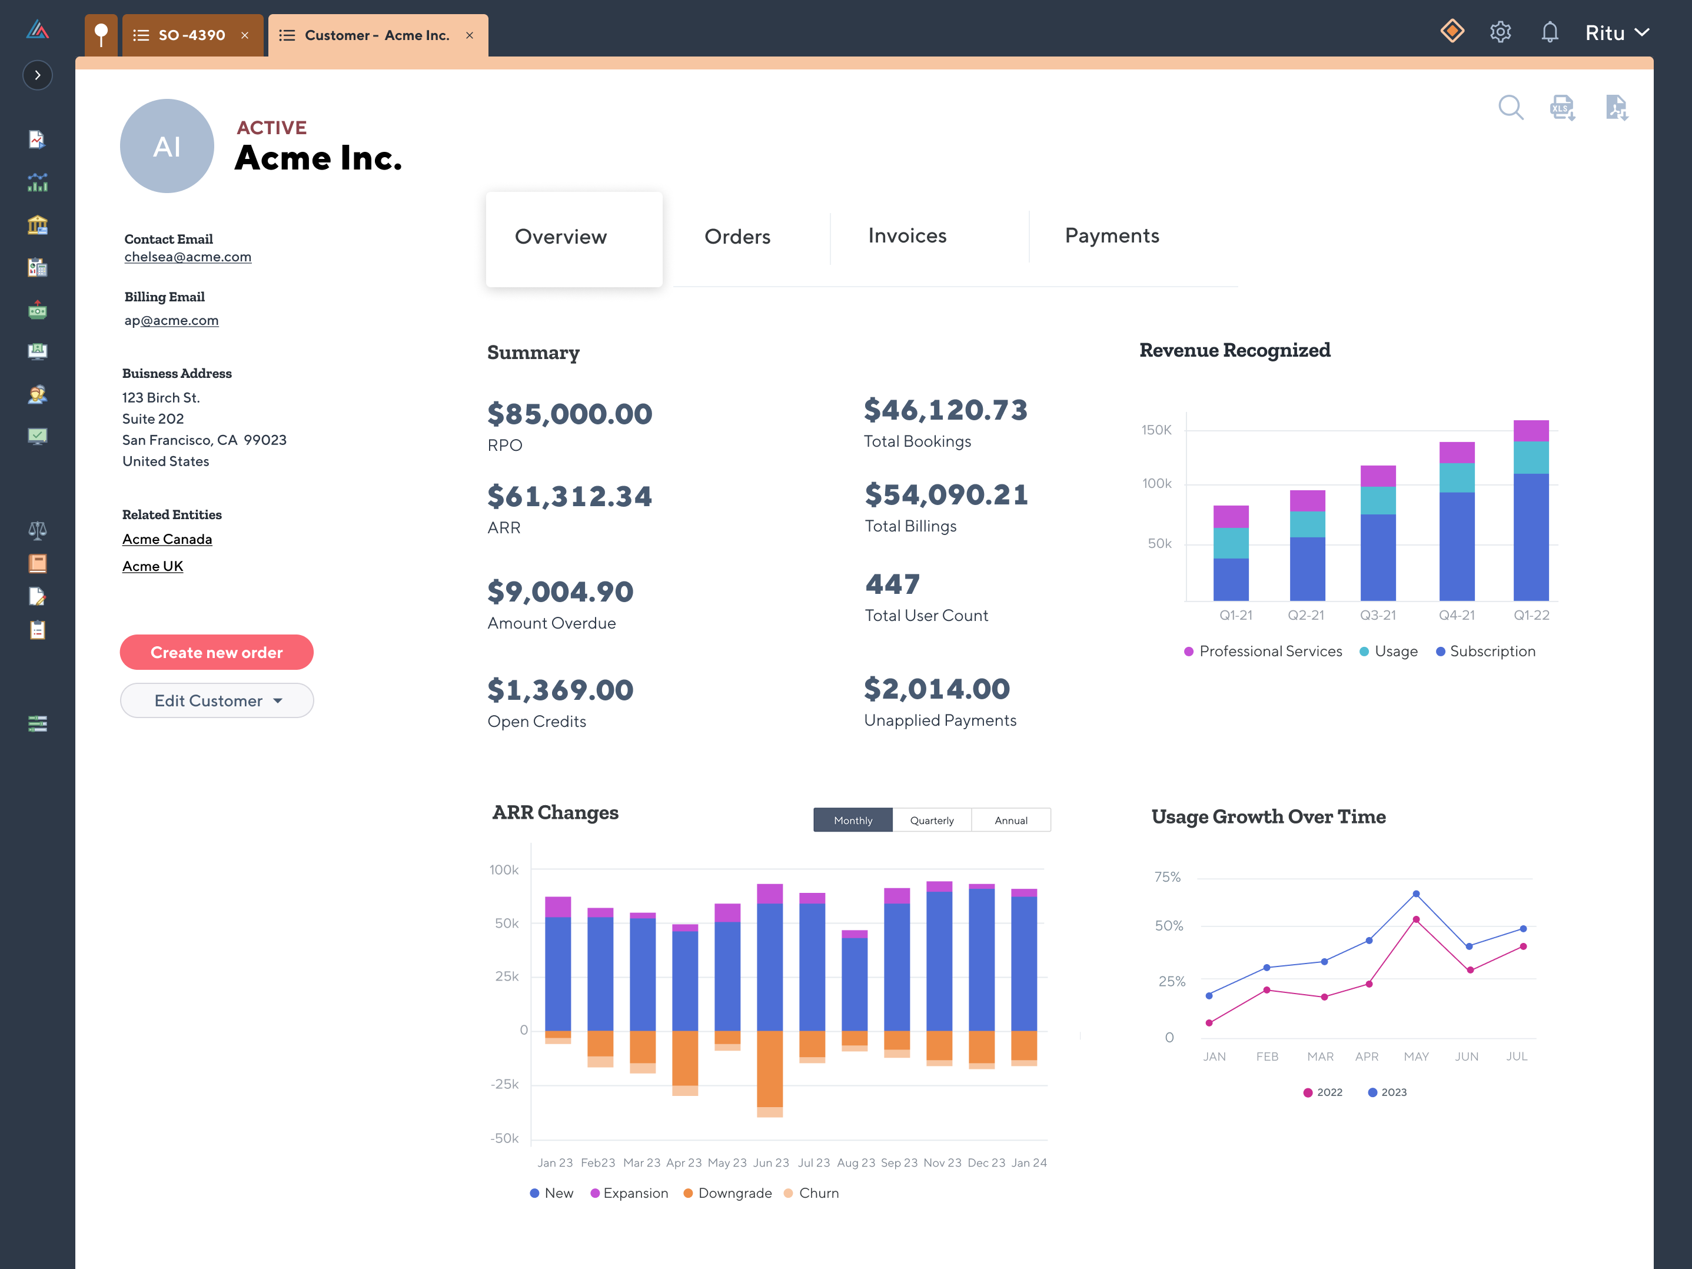Click the search magnifier icon
This screenshot has width=1692, height=1269.
pos(1511,107)
